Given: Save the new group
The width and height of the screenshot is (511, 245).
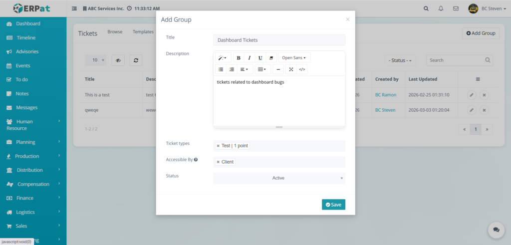Looking at the screenshot, I should tap(333, 205).
